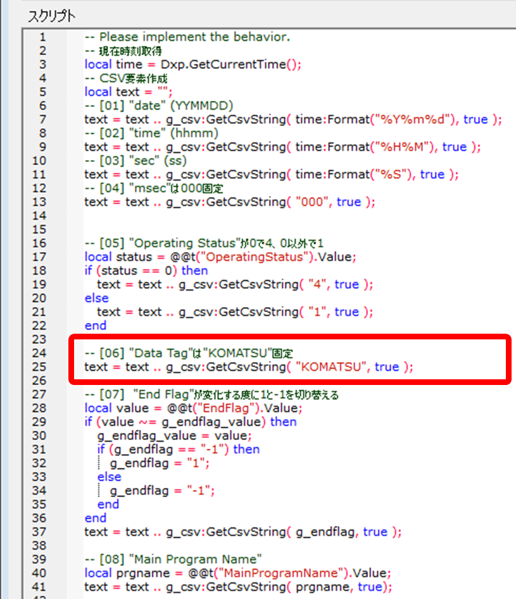The width and height of the screenshot is (516, 599).
Task: Click the "%H%M" format string
Action: pos(406,147)
